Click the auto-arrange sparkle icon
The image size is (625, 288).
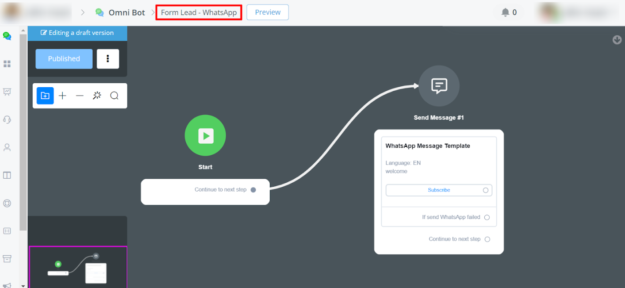click(97, 96)
